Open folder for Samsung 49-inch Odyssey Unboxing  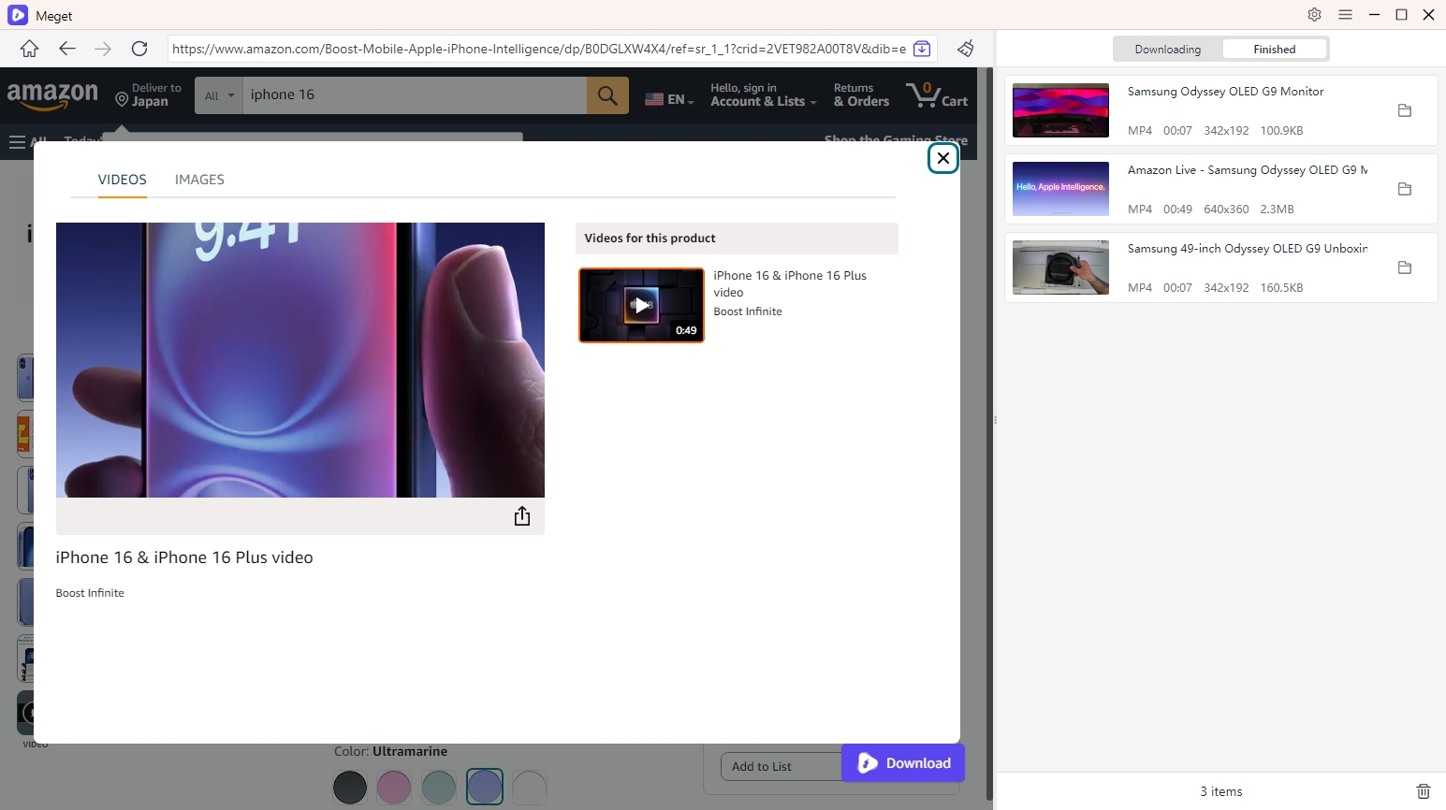pos(1404,268)
